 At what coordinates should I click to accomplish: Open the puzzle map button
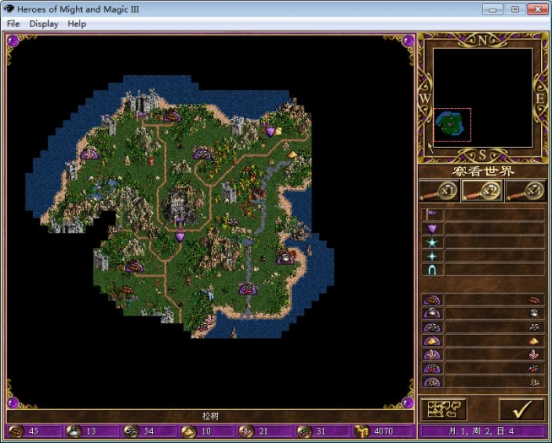(x=444, y=409)
